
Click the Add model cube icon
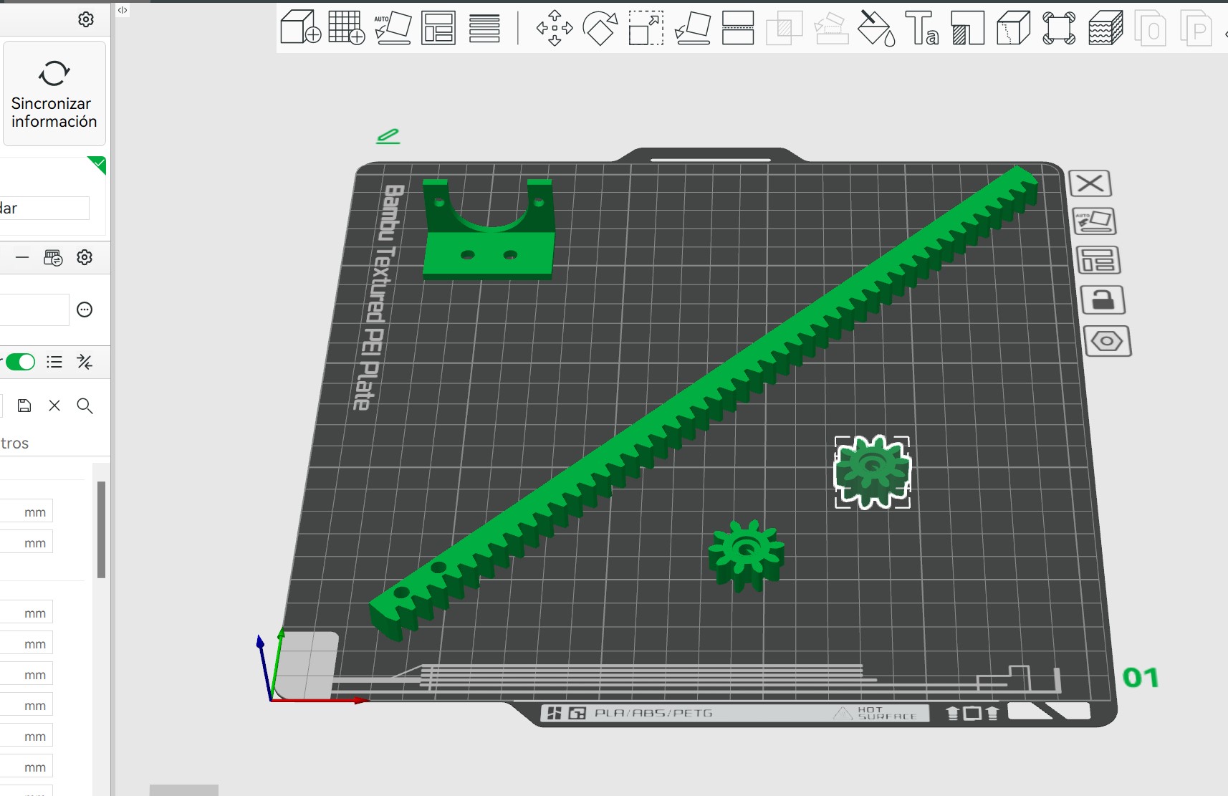pos(300,28)
